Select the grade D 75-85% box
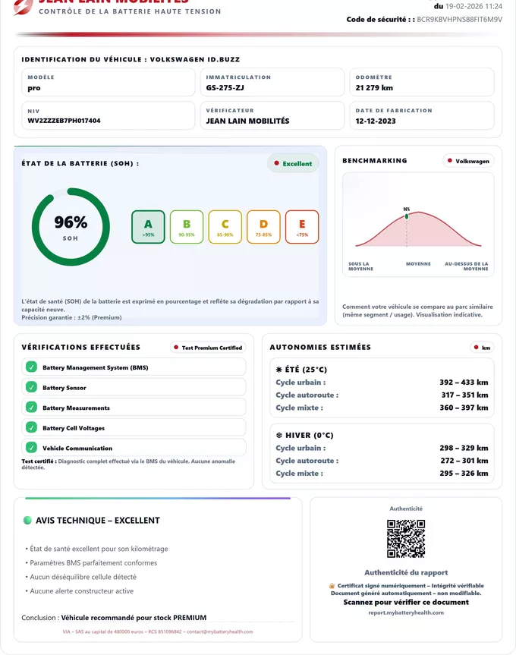Viewport: 516px width, 655px height. tap(263, 227)
